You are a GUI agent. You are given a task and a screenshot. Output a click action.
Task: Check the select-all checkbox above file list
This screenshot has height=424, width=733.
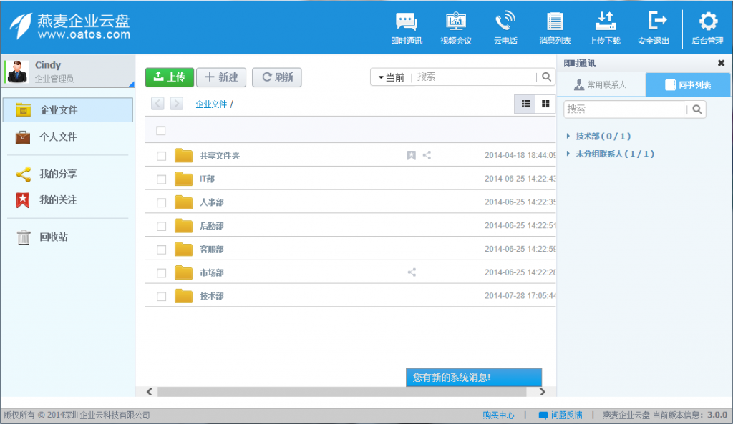(x=161, y=131)
